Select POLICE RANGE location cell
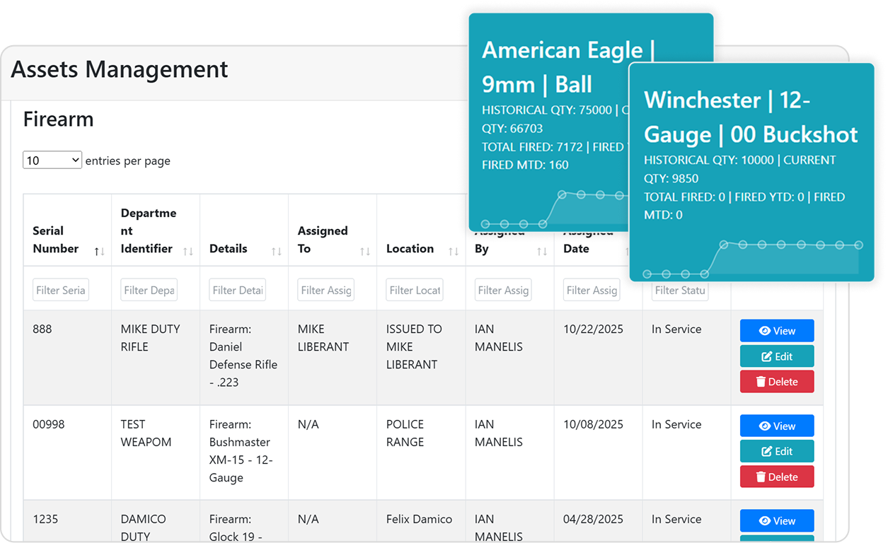The height and width of the screenshot is (543, 888). tap(421, 452)
